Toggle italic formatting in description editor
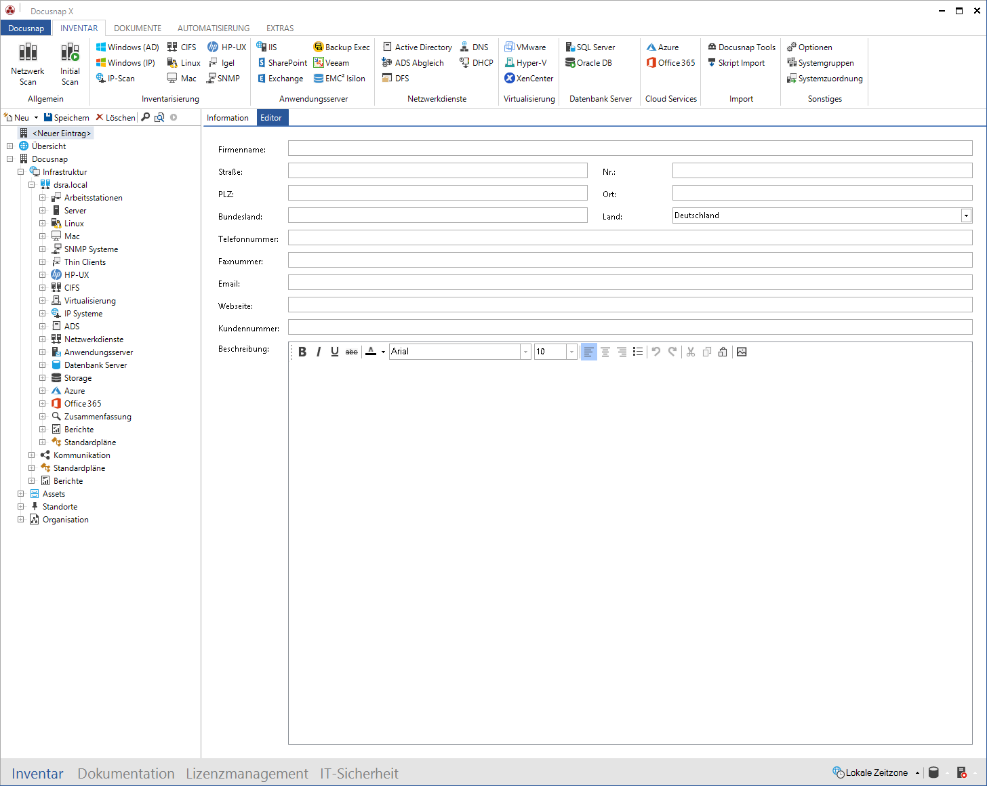This screenshot has height=786, width=987. (x=319, y=352)
